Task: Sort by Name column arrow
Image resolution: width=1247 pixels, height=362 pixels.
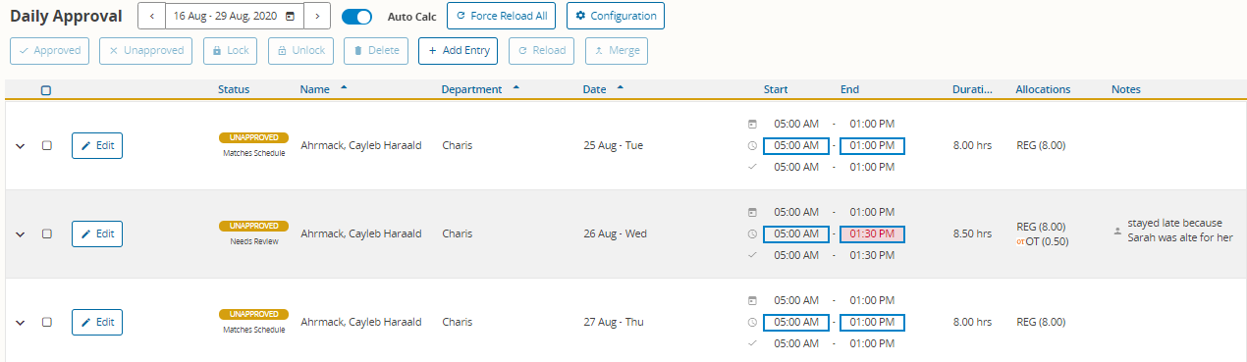Action: [344, 88]
